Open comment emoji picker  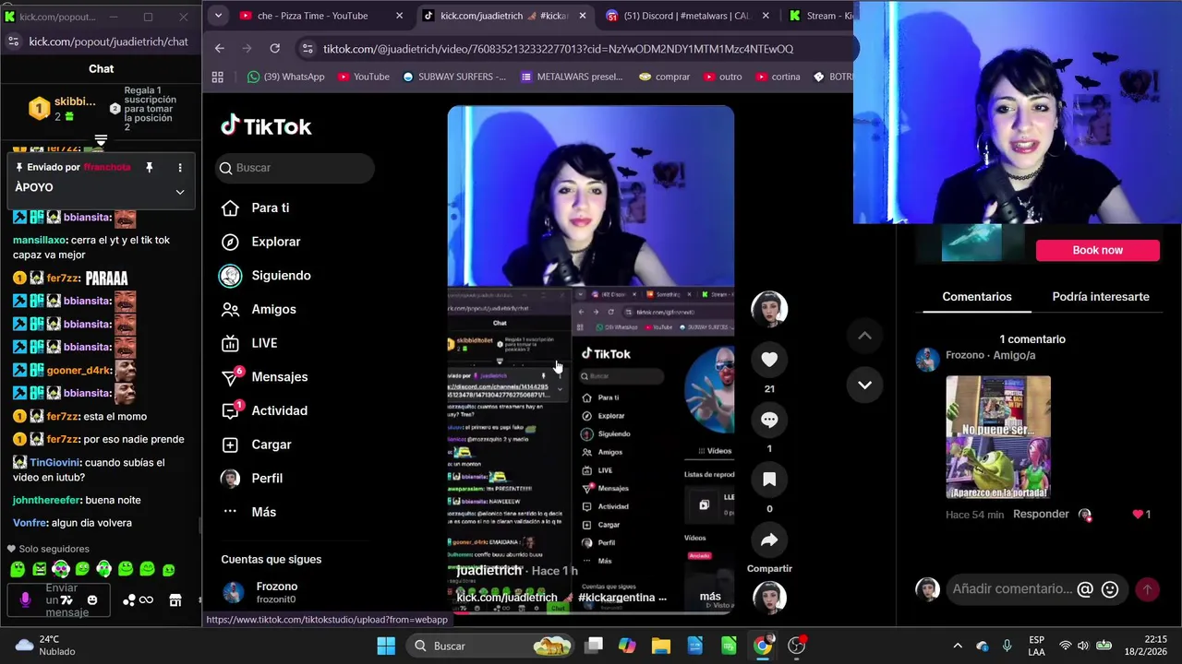(x=1110, y=589)
